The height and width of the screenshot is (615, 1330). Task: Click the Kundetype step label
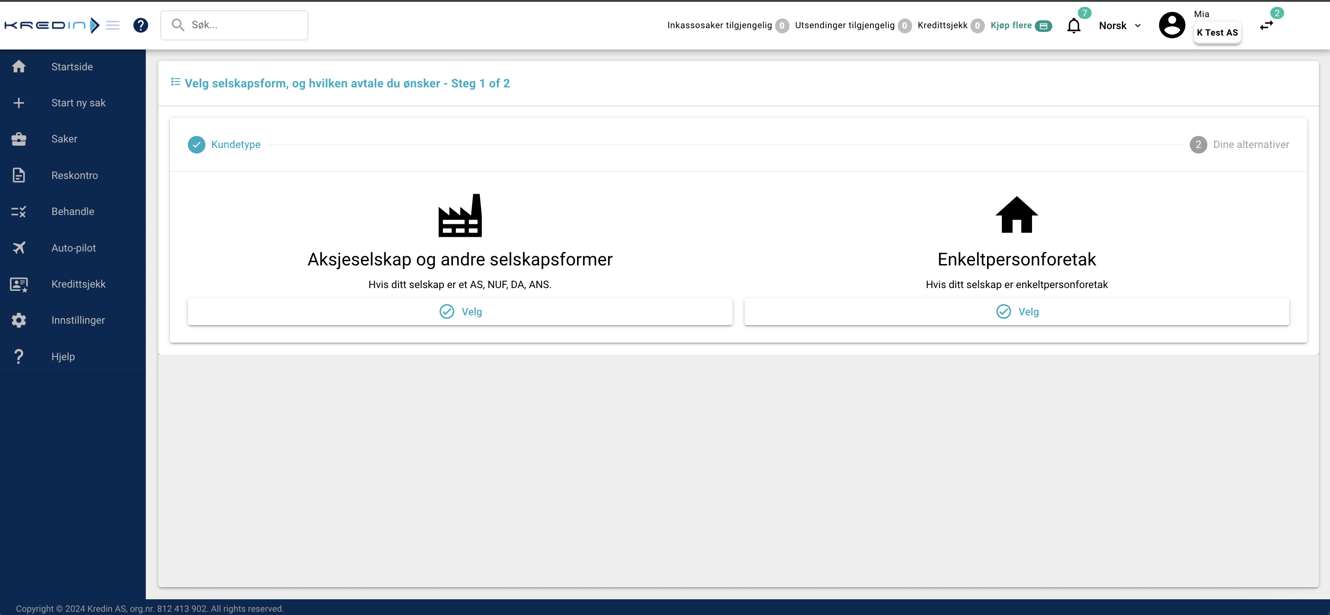coord(236,145)
